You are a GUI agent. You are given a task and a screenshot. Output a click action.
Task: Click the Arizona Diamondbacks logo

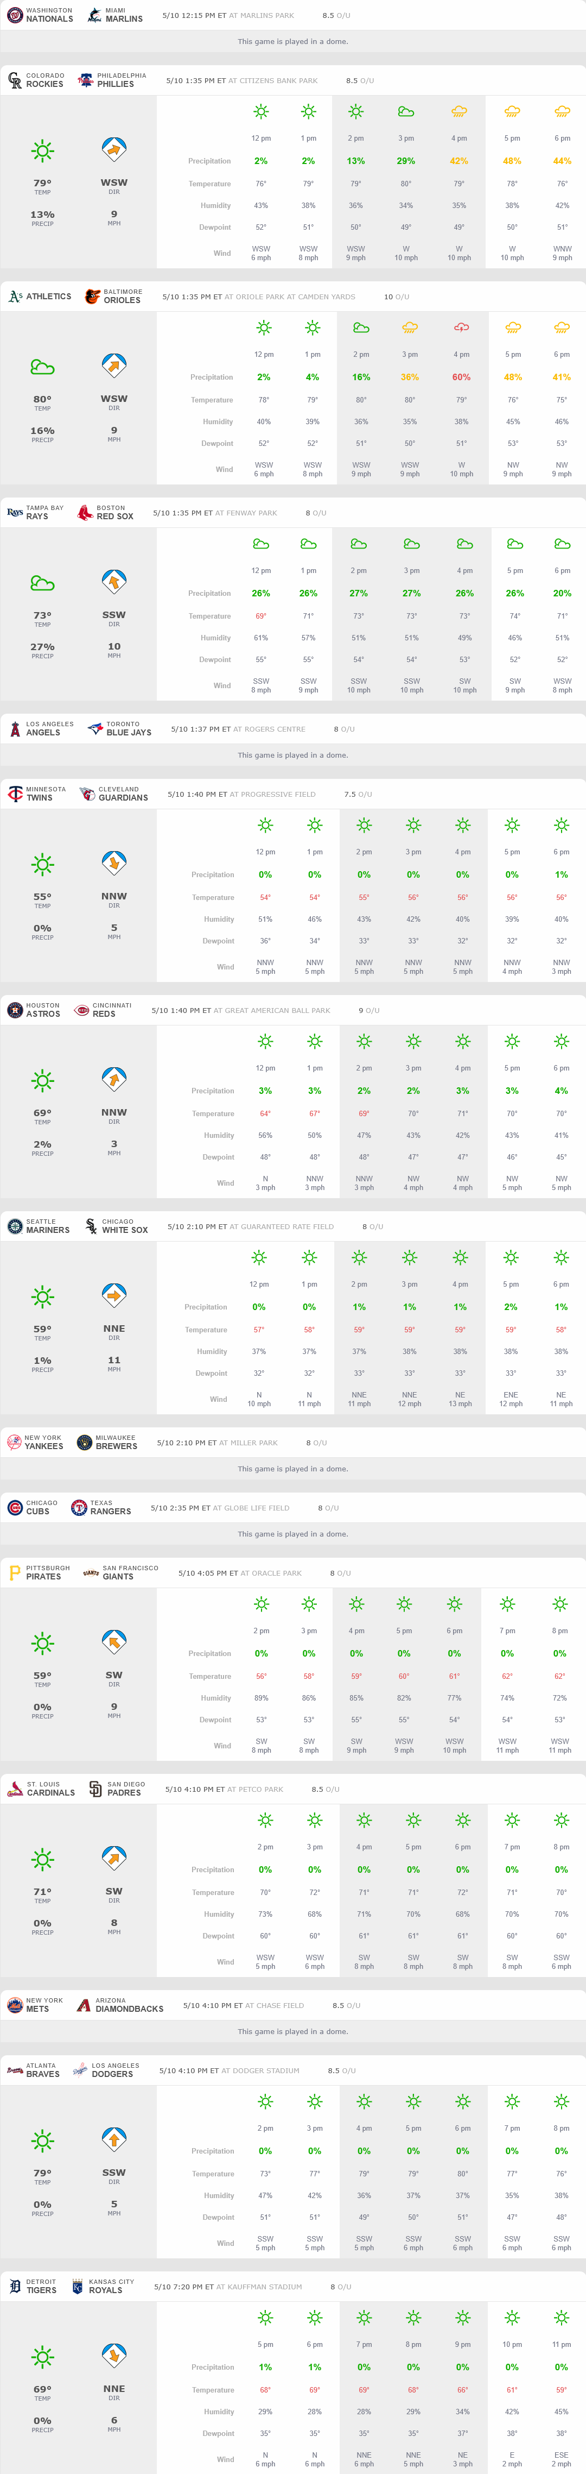click(84, 2005)
